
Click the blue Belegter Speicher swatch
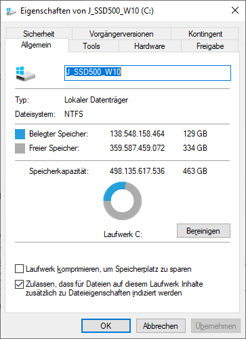(20, 134)
